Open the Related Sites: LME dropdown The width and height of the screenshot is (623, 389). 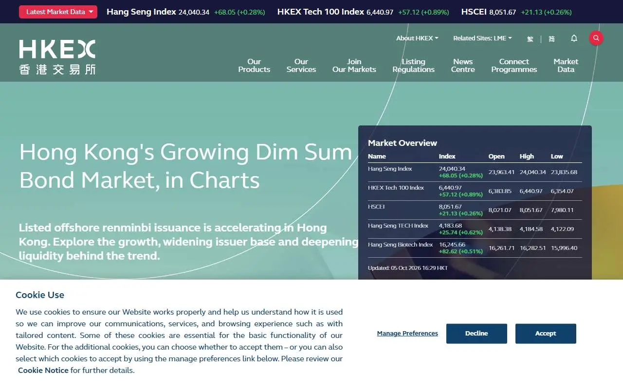tap(482, 38)
